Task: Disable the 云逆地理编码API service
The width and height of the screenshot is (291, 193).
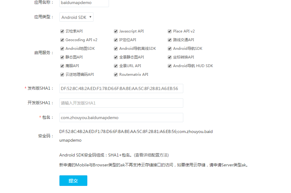Action: coord(62,75)
